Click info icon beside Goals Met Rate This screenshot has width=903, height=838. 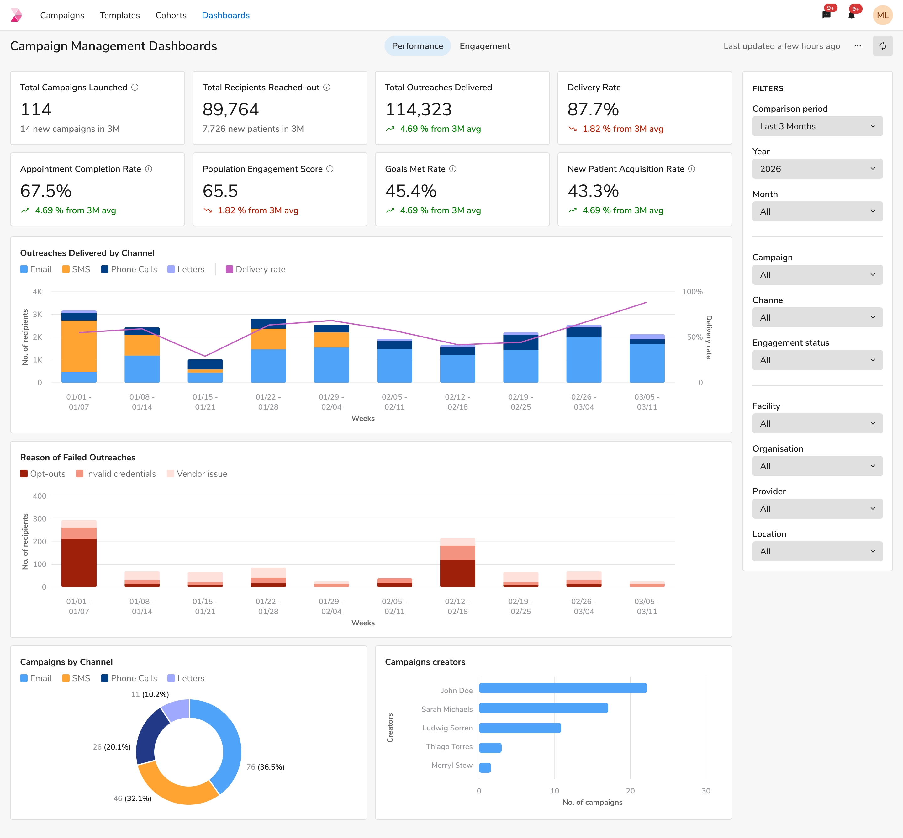(x=453, y=169)
